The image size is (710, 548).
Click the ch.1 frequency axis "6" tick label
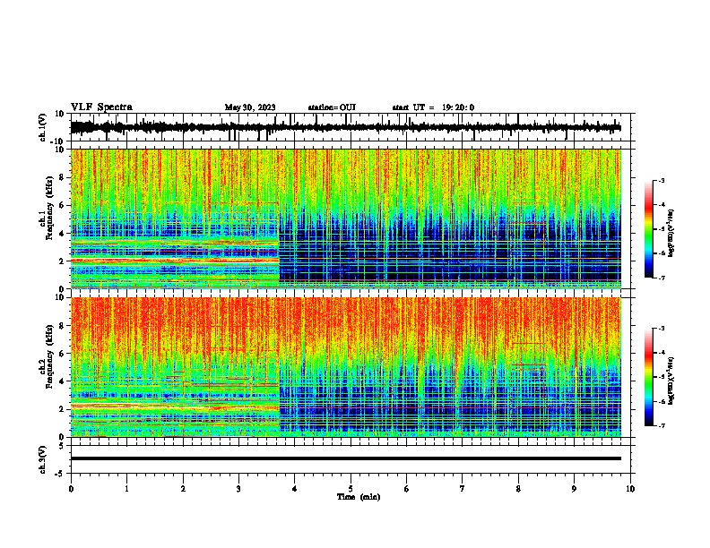tap(62, 205)
